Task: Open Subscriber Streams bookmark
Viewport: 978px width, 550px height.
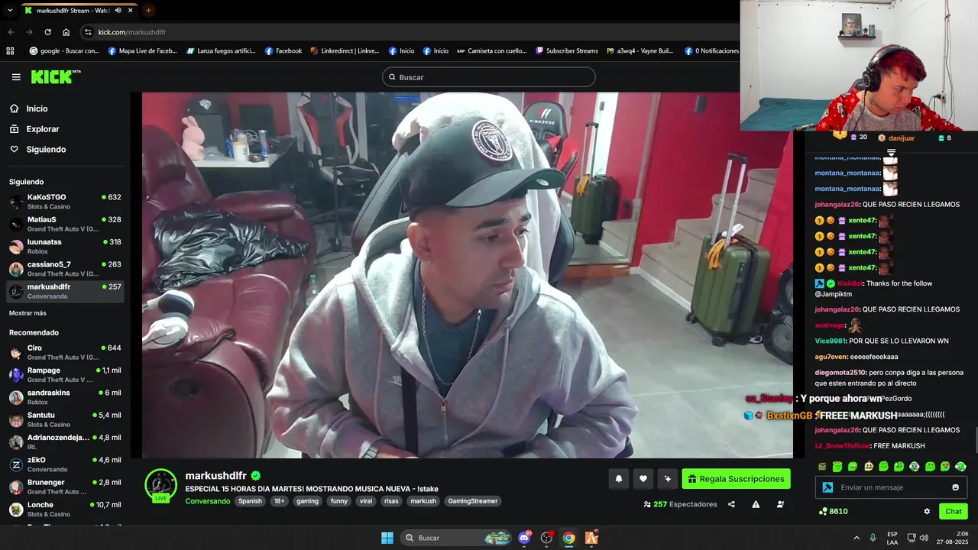Action: coord(567,51)
